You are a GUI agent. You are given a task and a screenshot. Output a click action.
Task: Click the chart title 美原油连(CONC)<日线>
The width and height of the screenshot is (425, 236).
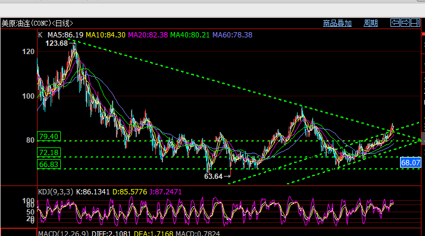37,23
